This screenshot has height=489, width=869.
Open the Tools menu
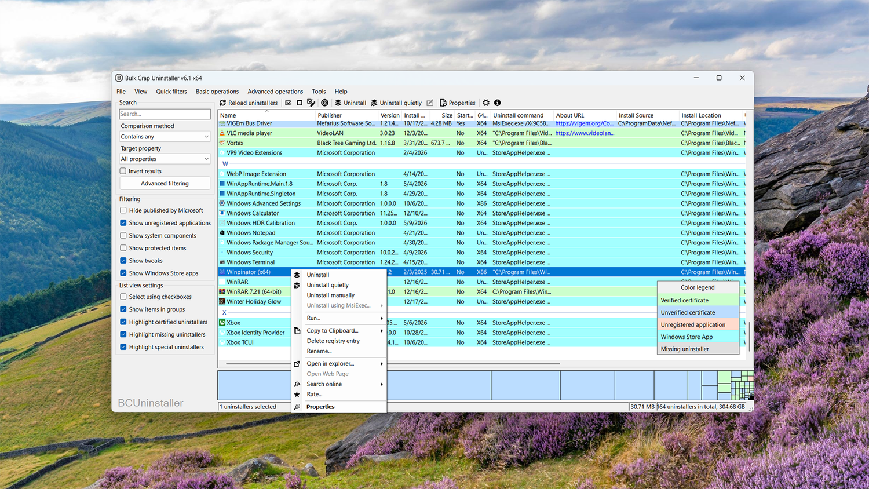[x=319, y=92]
